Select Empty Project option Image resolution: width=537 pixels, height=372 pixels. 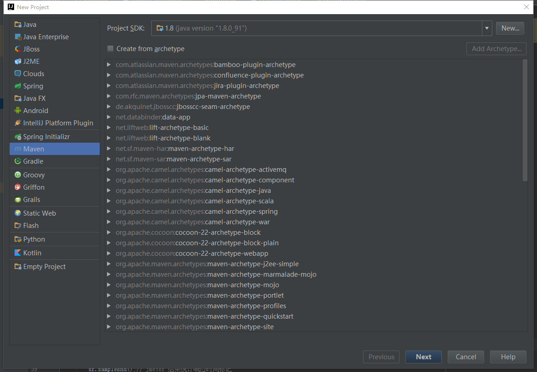(55, 266)
